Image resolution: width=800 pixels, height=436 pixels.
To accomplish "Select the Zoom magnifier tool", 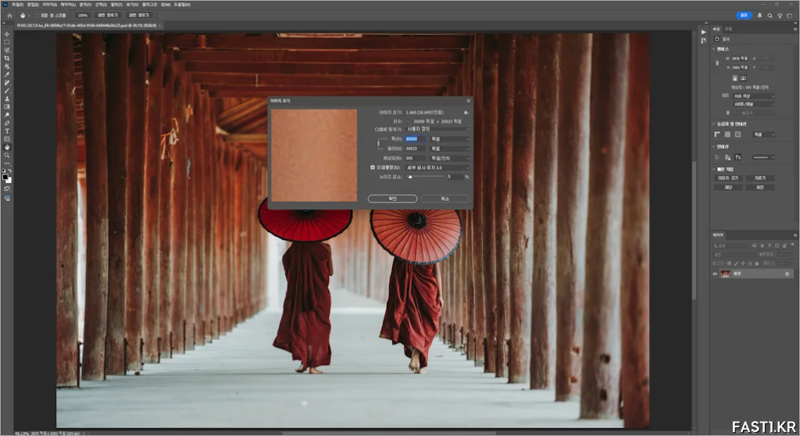I will (7, 155).
